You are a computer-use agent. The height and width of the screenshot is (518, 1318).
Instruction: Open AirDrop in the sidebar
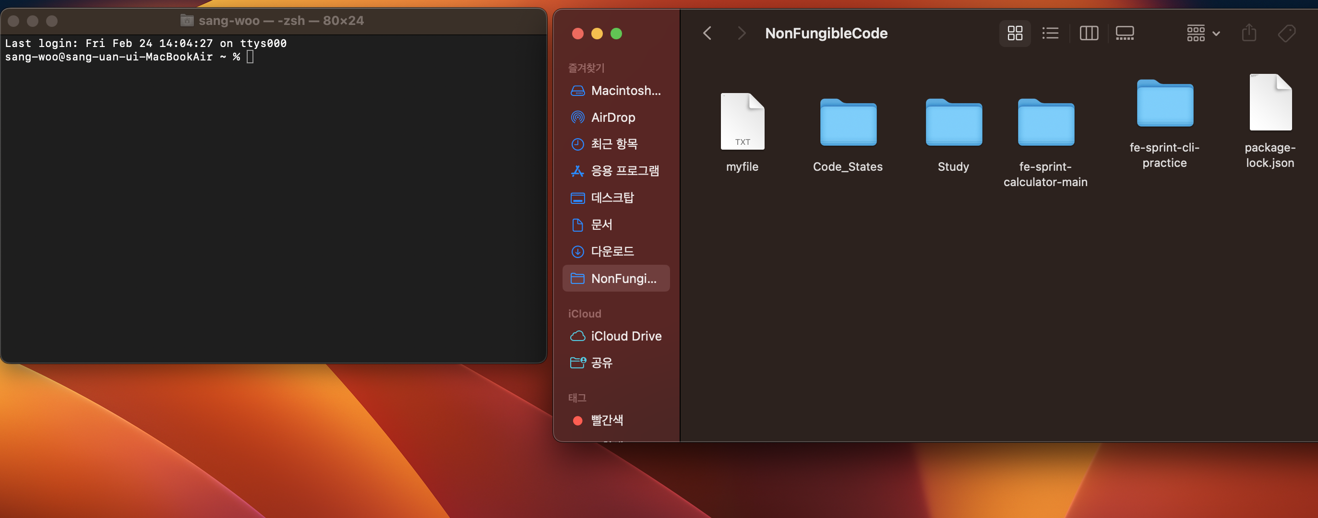click(x=612, y=118)
